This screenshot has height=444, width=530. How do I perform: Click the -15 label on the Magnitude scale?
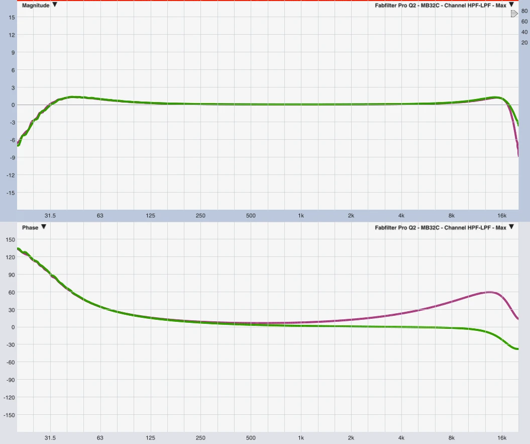tap(11, 193)
